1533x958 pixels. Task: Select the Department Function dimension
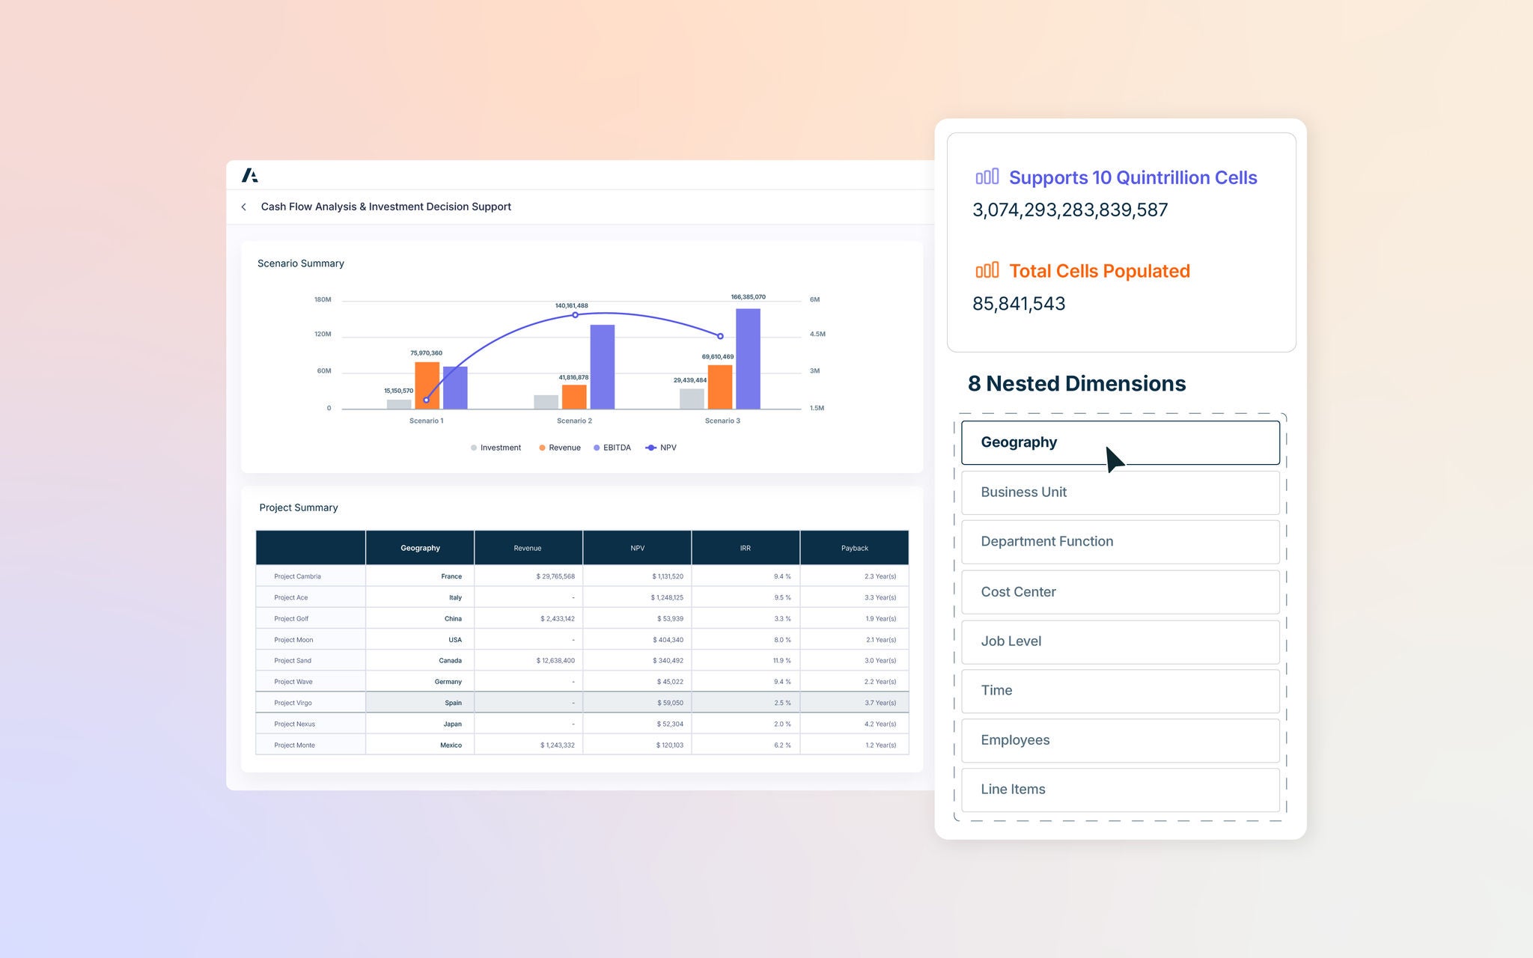pos(1120,542)
